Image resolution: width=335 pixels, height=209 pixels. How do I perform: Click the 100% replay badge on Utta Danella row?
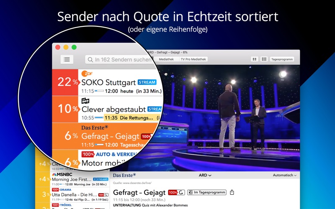[103, 195]
